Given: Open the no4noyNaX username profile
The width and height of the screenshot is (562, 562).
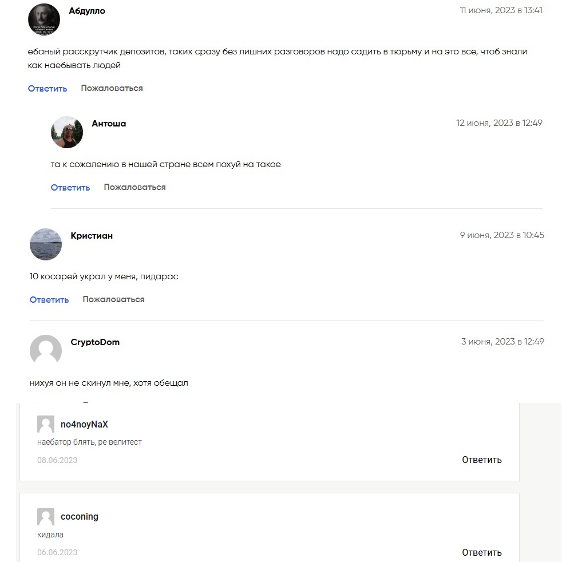Looking at the screenshot, I should click(84, 425).
